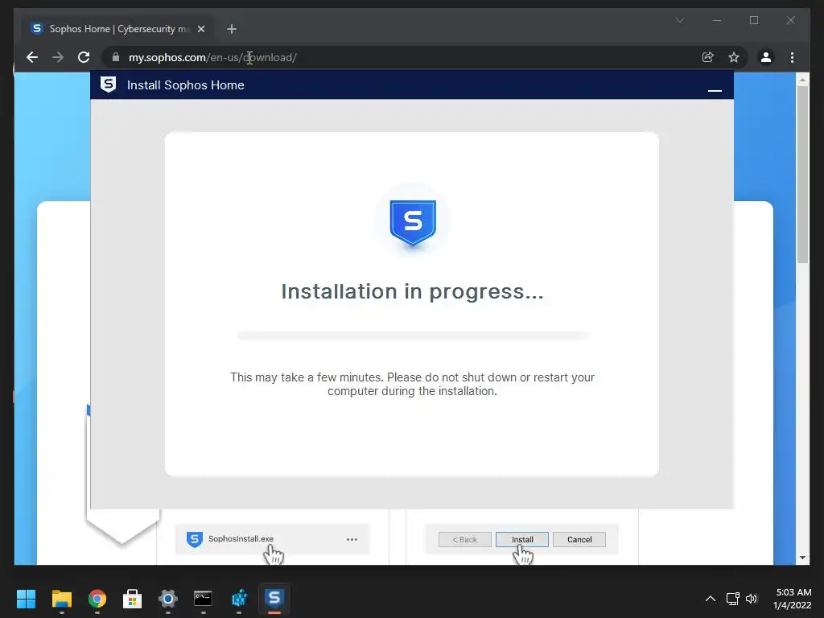
Task: Select the Sophos installer taskbar icon
Action: [274, 599]
